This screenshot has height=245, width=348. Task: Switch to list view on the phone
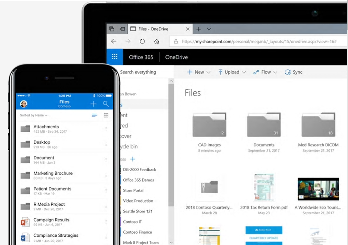coord(94,115)
